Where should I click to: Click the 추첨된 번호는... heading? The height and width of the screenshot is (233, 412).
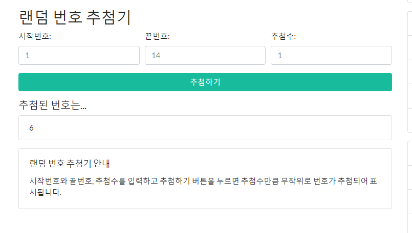[53, 105]
